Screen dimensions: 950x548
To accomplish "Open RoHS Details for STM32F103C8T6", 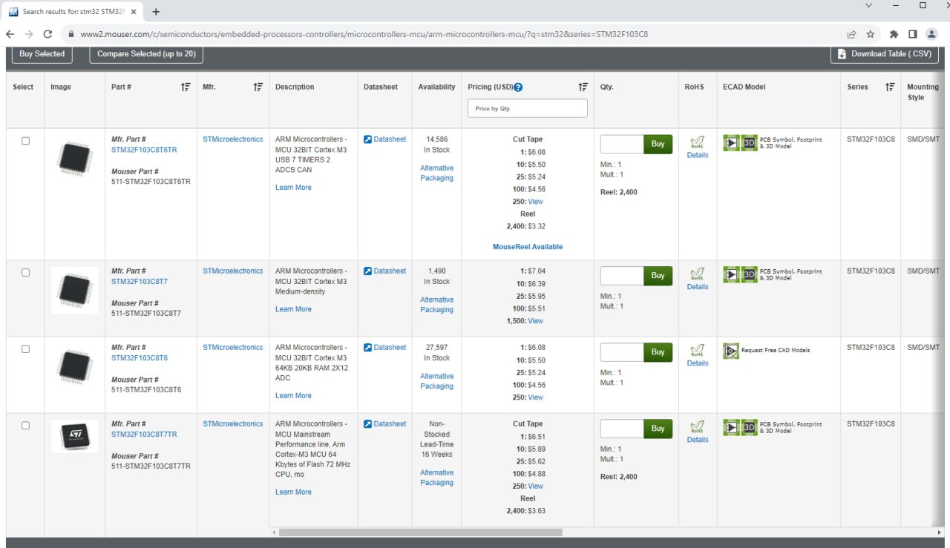I will pos(698,363).
